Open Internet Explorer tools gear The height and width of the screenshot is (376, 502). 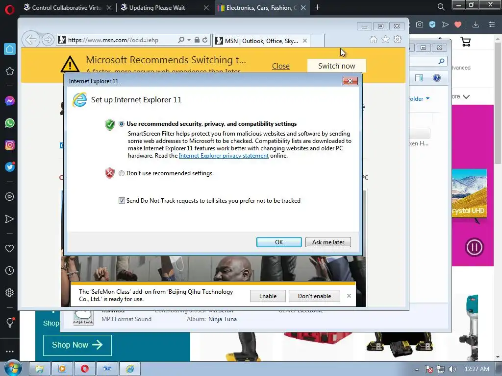pos(398,39)
